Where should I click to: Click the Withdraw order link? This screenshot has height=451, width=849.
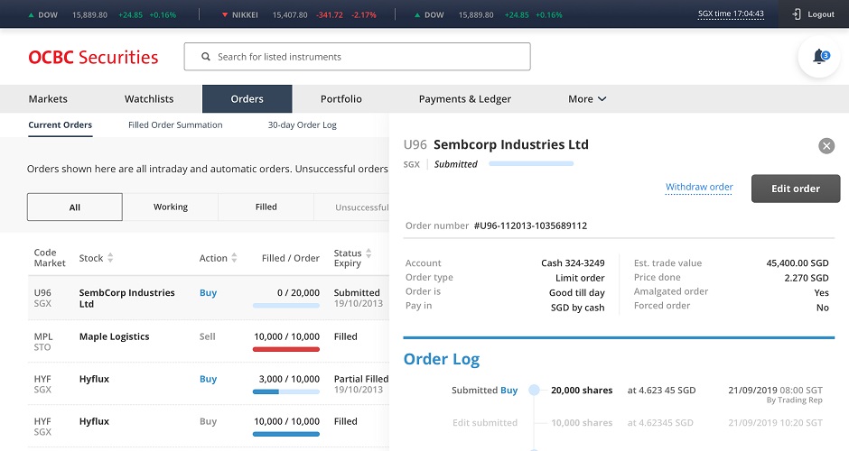[x=699, y=187]
